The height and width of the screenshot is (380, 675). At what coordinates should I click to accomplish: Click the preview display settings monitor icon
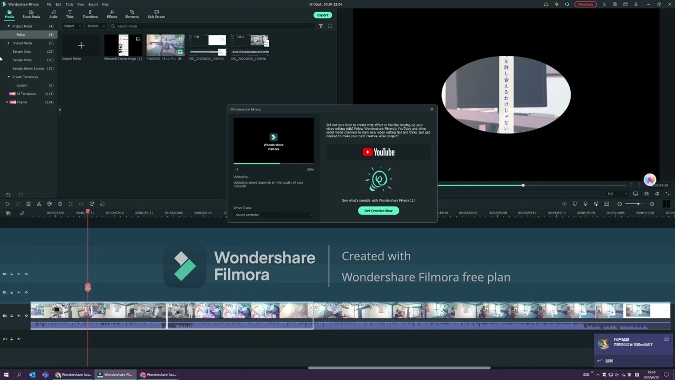click(x=635, y=194)
